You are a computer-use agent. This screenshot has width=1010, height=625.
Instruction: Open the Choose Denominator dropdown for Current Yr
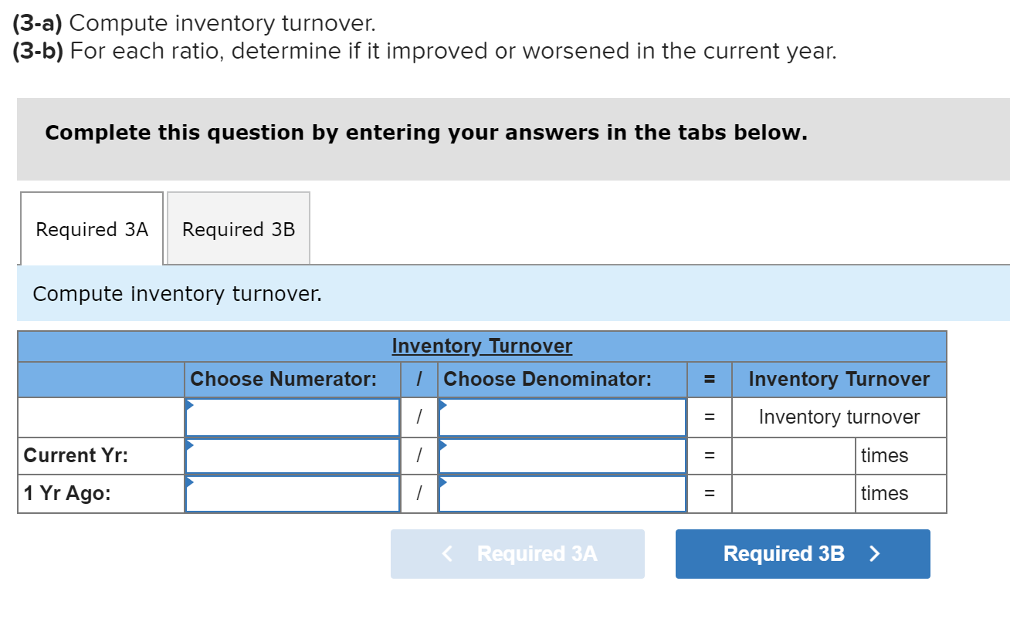click(561, 455)
